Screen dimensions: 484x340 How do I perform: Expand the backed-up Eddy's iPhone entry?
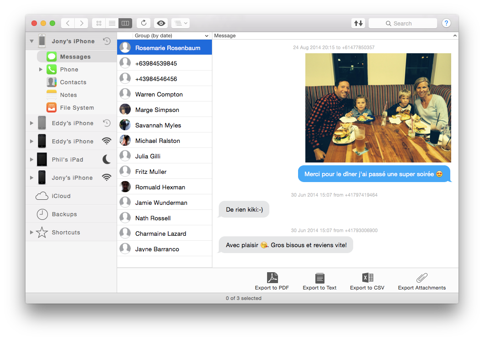click(31, 123)
